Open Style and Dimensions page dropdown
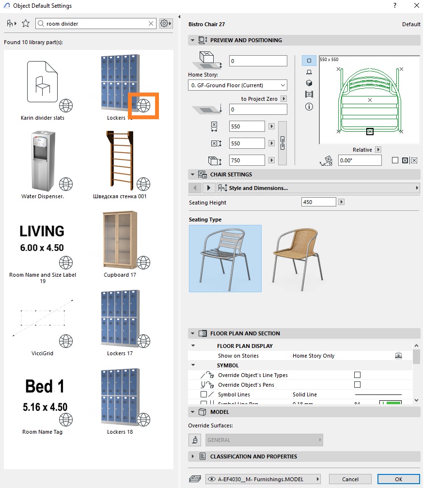The width and height of the screenshot is (423, 488). [318, 188]
